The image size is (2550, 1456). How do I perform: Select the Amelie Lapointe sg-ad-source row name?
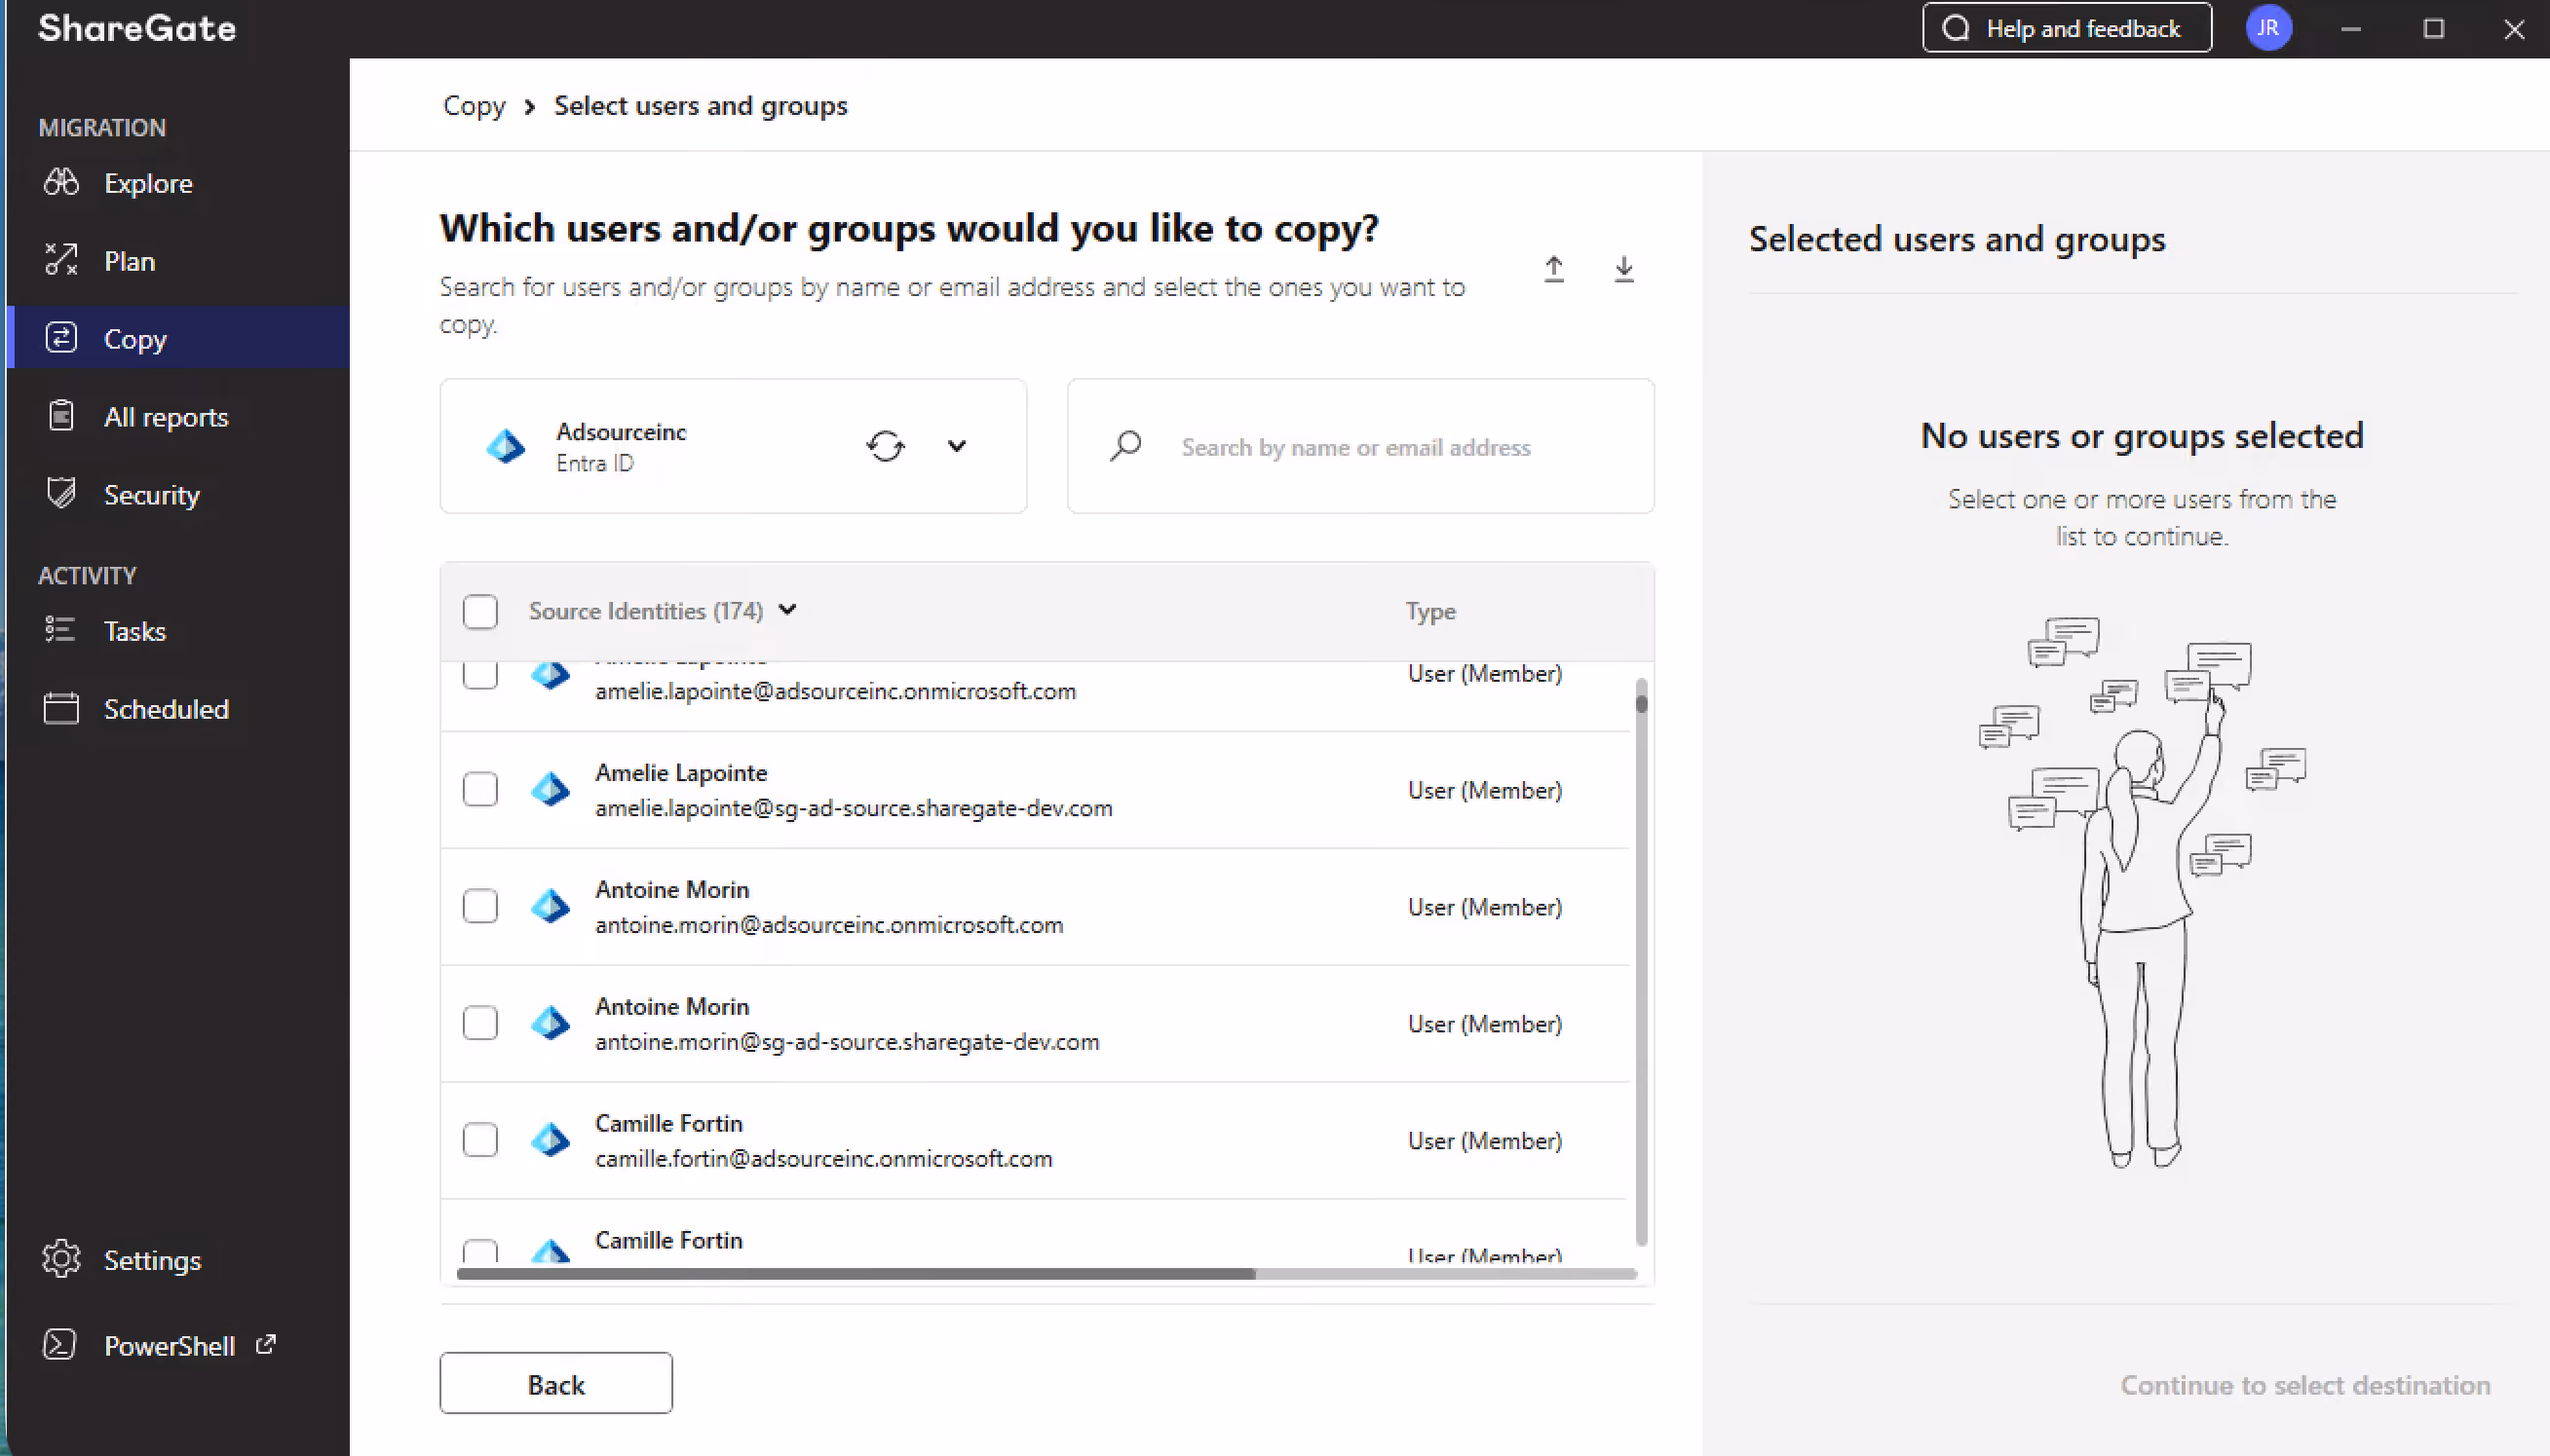[681, 773]
